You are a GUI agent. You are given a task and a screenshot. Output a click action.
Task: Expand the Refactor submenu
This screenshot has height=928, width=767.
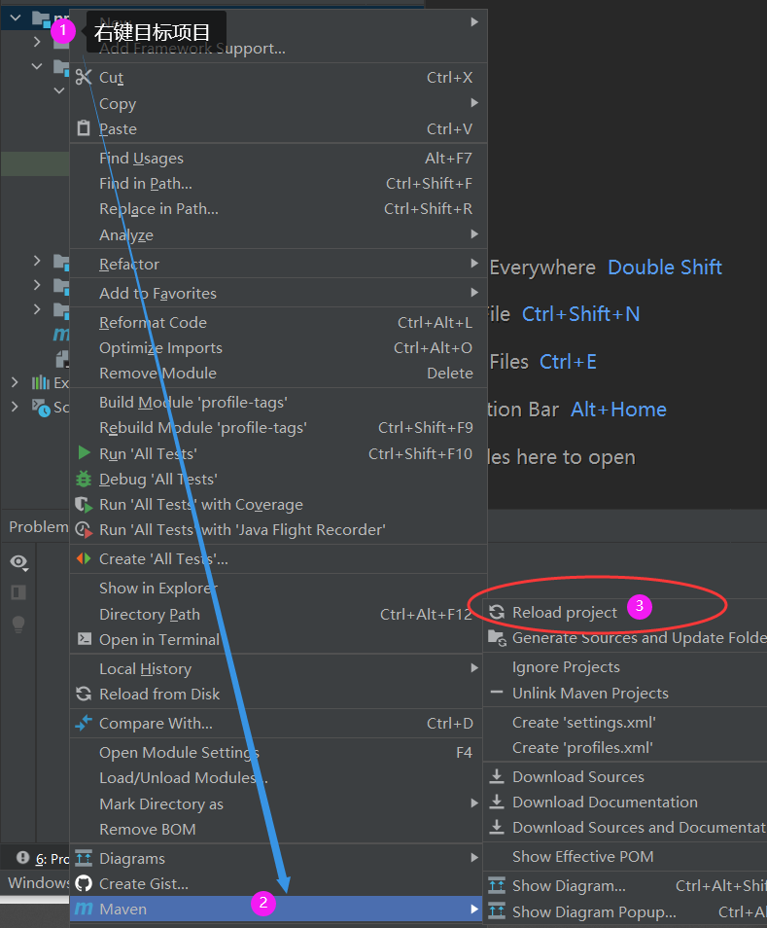tap(474, 264)
